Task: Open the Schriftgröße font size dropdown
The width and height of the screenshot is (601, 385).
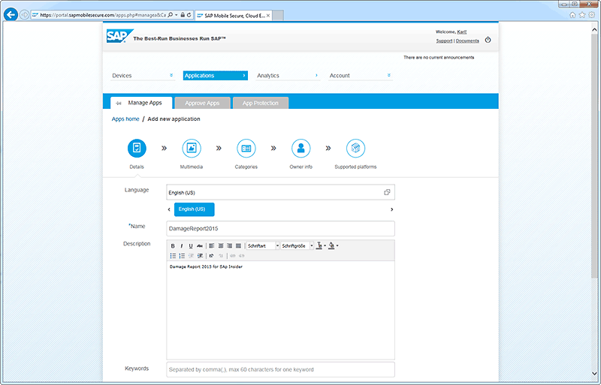Action: tap(295, 245)
